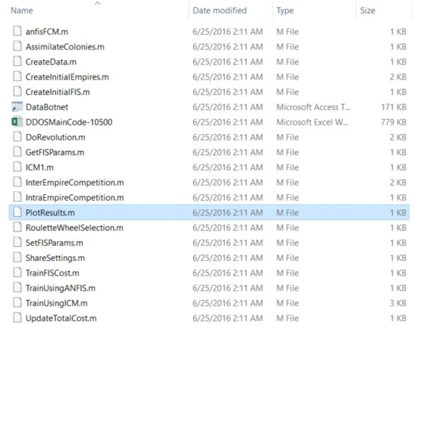The width and height of the screenshot is (425, 429).
Task: Select the file name UpdateTotalCost.m
Action: (61, 318)
